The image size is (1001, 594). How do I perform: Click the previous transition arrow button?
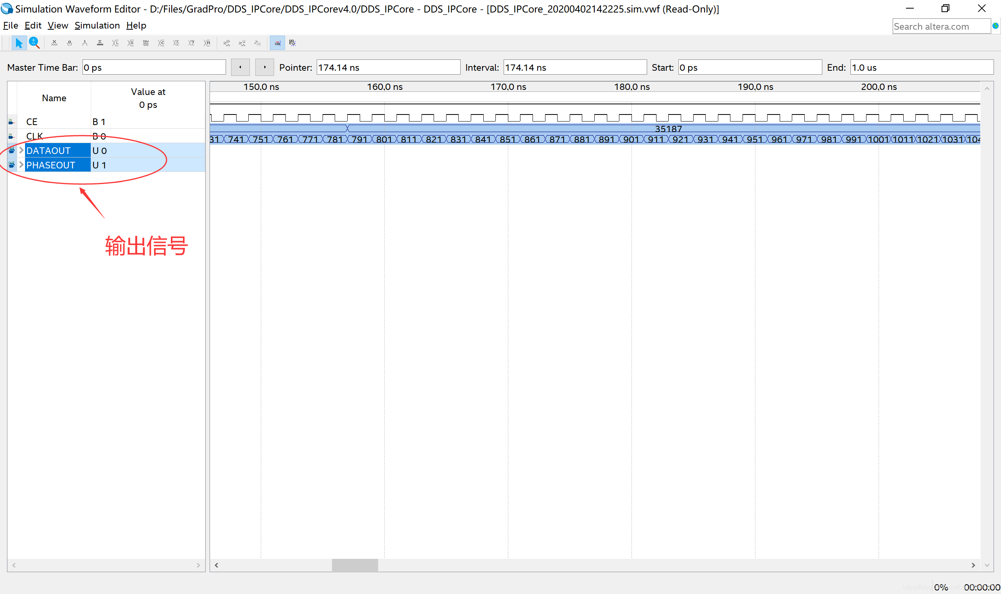240,67
